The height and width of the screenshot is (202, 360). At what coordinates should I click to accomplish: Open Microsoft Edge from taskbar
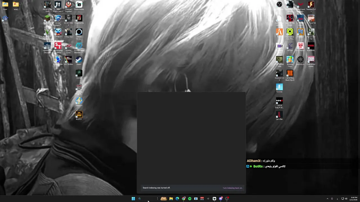(177, 199)
